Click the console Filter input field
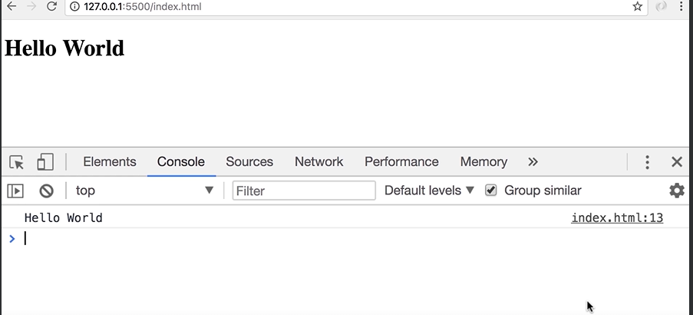 pyautogui.click(x=304, y=191)
